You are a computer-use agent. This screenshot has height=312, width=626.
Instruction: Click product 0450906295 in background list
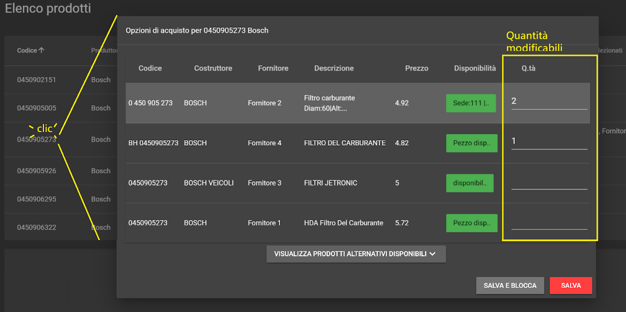(x=36, y=199)
